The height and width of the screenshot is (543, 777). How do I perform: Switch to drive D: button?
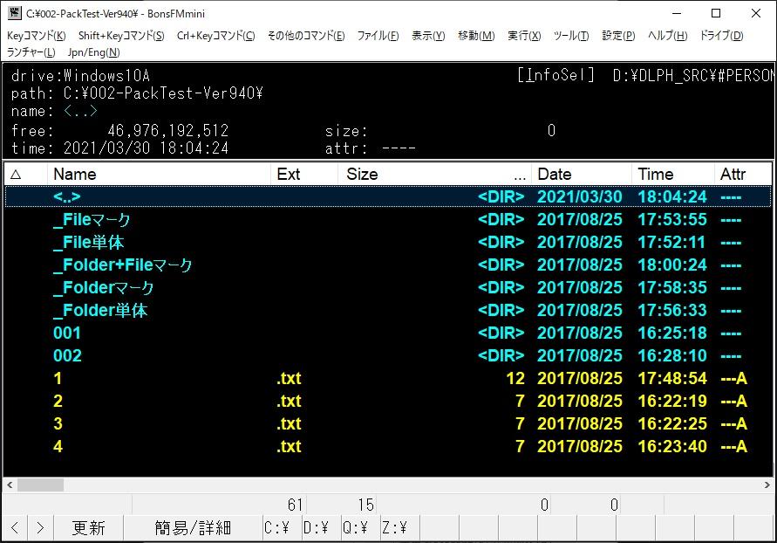316,527
